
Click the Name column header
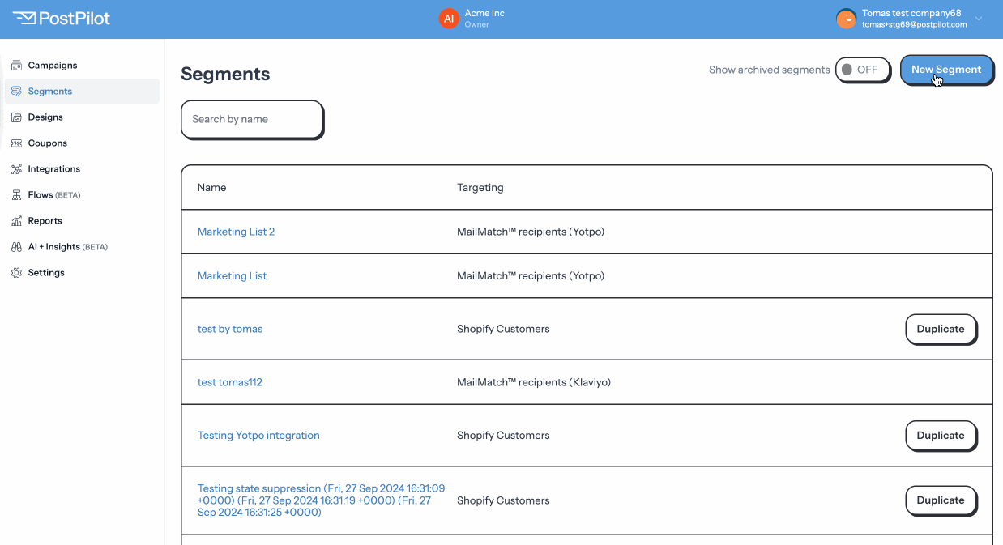212,187
